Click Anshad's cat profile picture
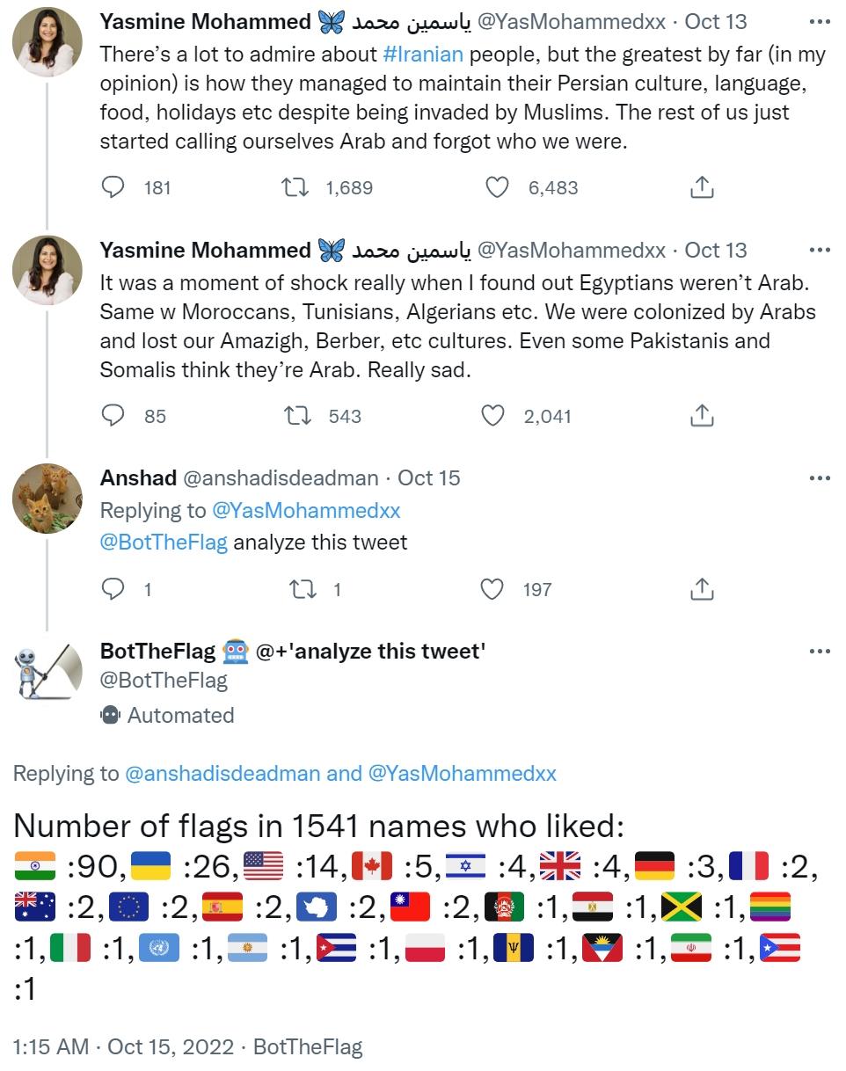The image size is (846, 1071). [47, 497]
